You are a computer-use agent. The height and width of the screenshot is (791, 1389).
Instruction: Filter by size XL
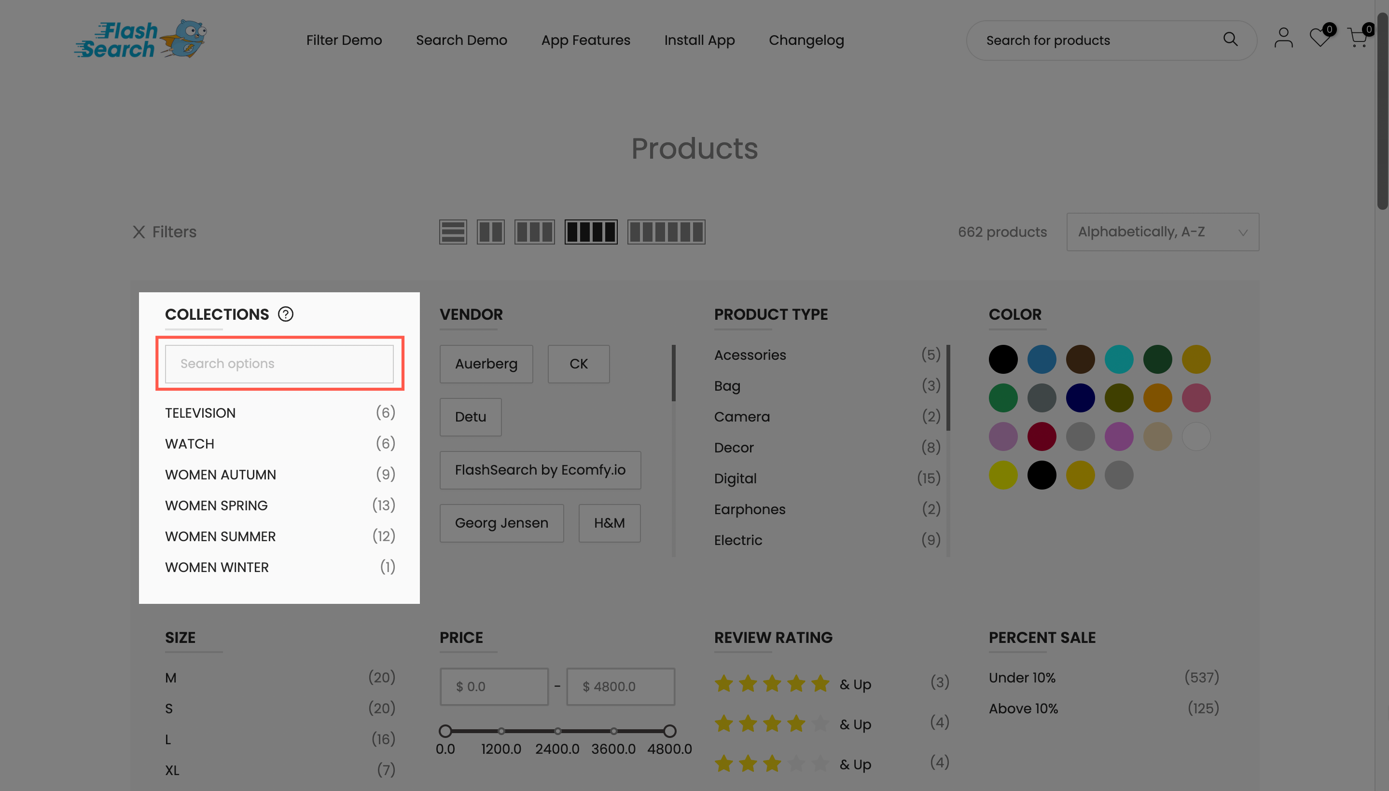point(280,770)
